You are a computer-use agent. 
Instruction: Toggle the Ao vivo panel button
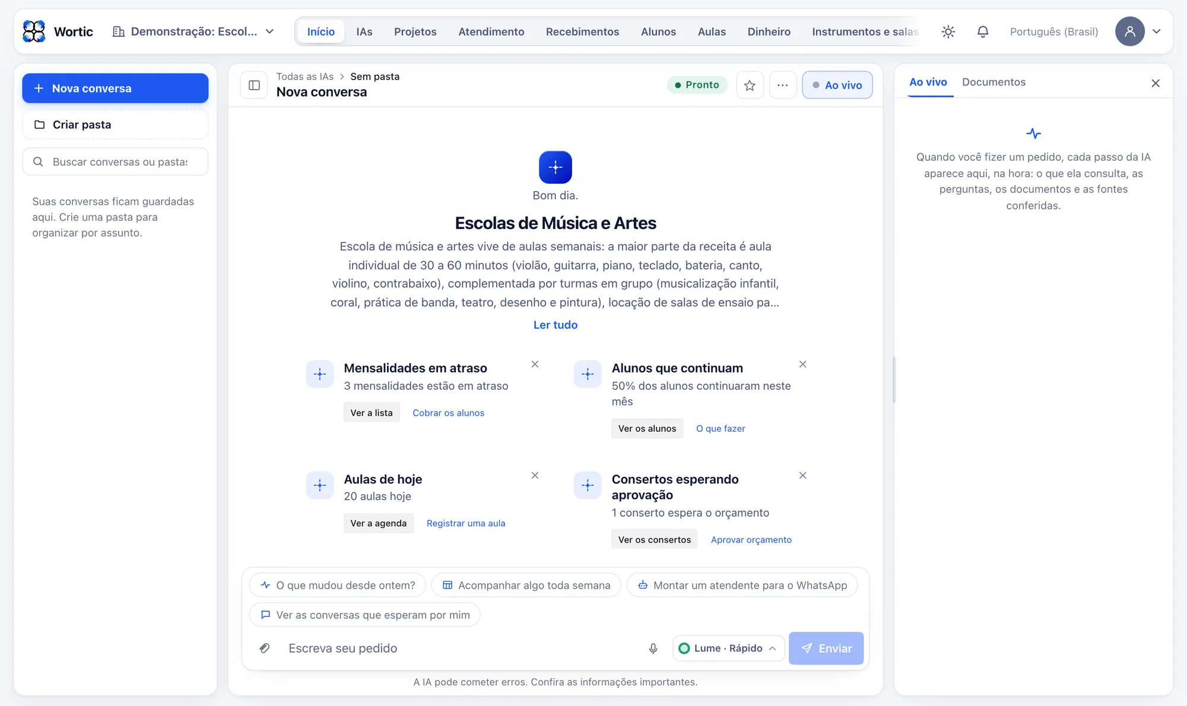[x=837, y=85]
